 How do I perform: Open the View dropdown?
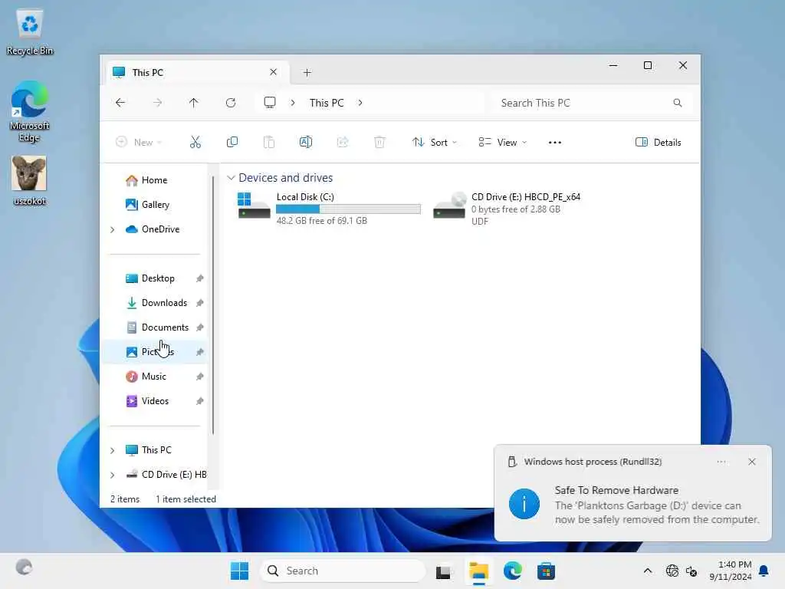[x=503, y=142]
